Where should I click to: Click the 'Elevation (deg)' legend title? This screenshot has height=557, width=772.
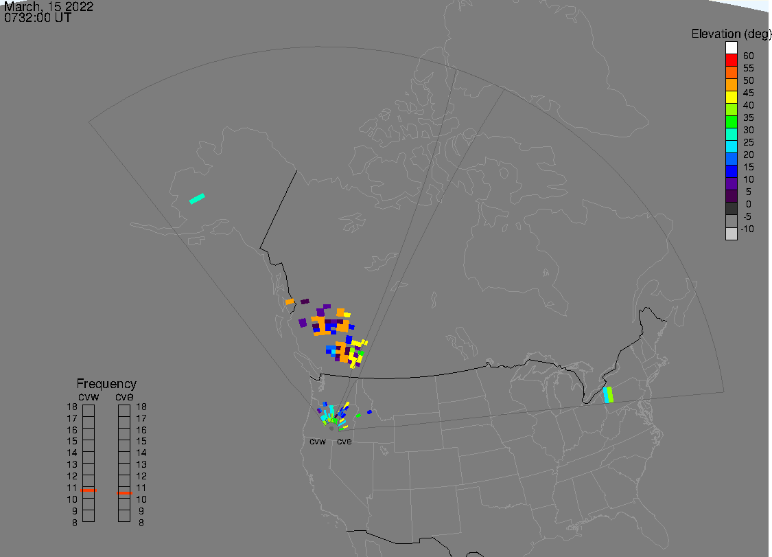coord(731,34)
